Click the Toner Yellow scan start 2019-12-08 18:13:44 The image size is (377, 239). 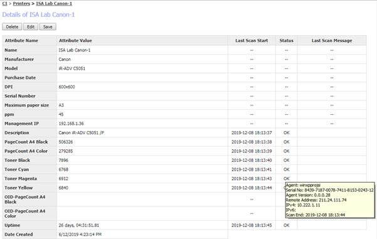[x=252, y=188]
